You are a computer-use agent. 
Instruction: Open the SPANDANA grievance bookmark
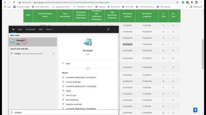point(83,7)
